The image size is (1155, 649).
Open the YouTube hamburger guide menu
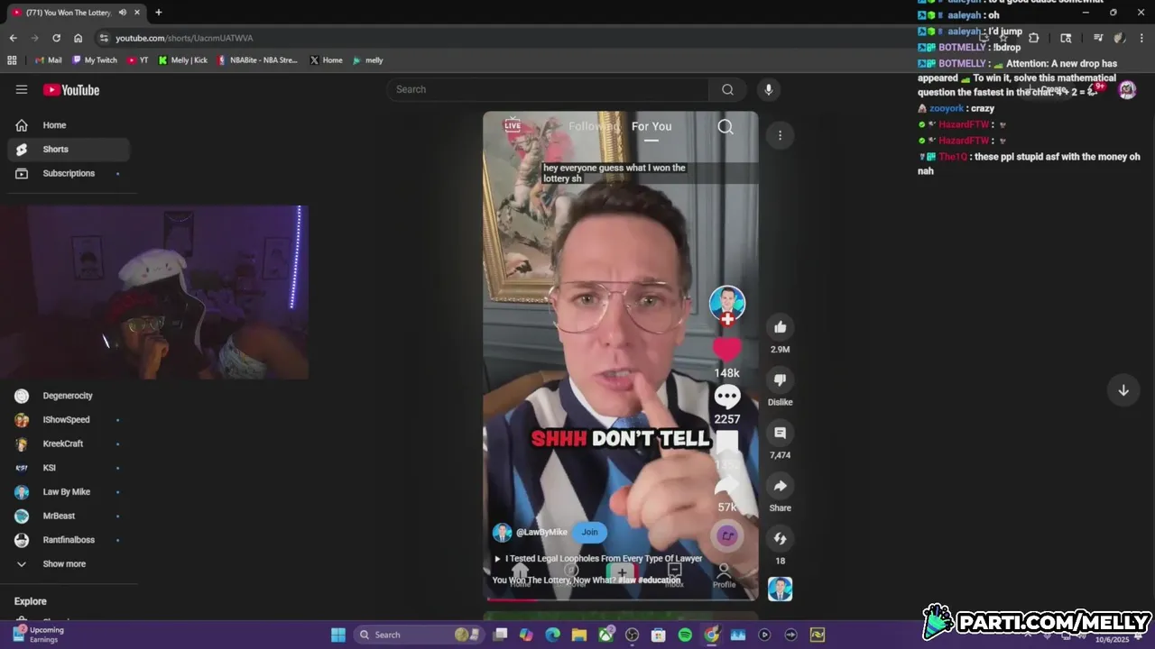[x=22, y=89]
